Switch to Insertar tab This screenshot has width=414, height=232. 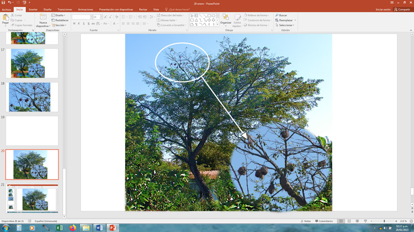[33, 9]
